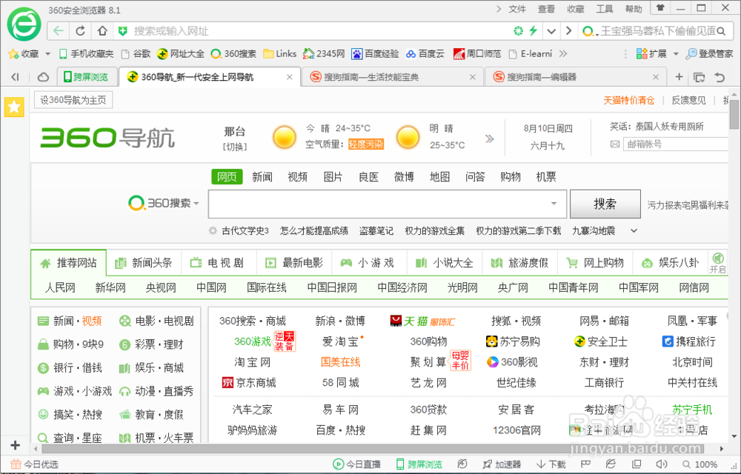
Task: Click 设360导航为主页 button
Action: (73, 100)
